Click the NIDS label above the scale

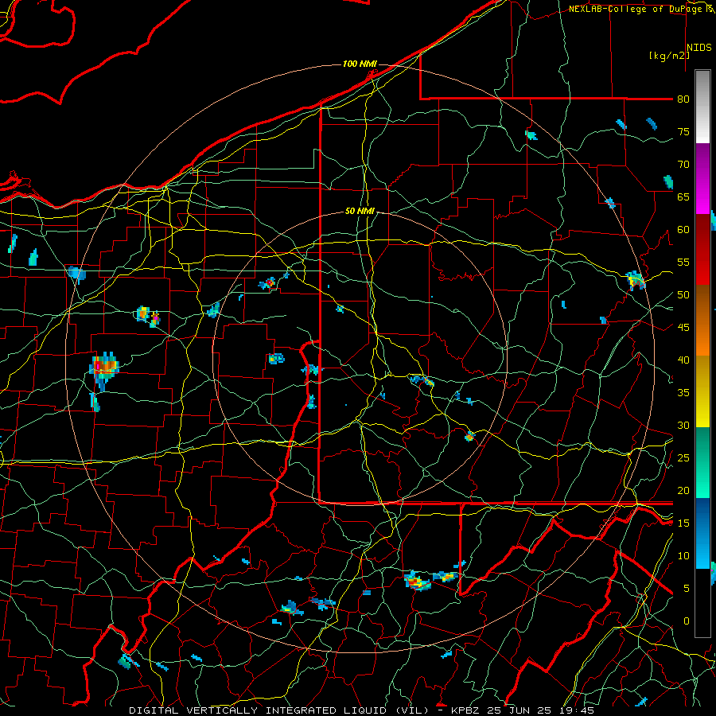[699, 48]
